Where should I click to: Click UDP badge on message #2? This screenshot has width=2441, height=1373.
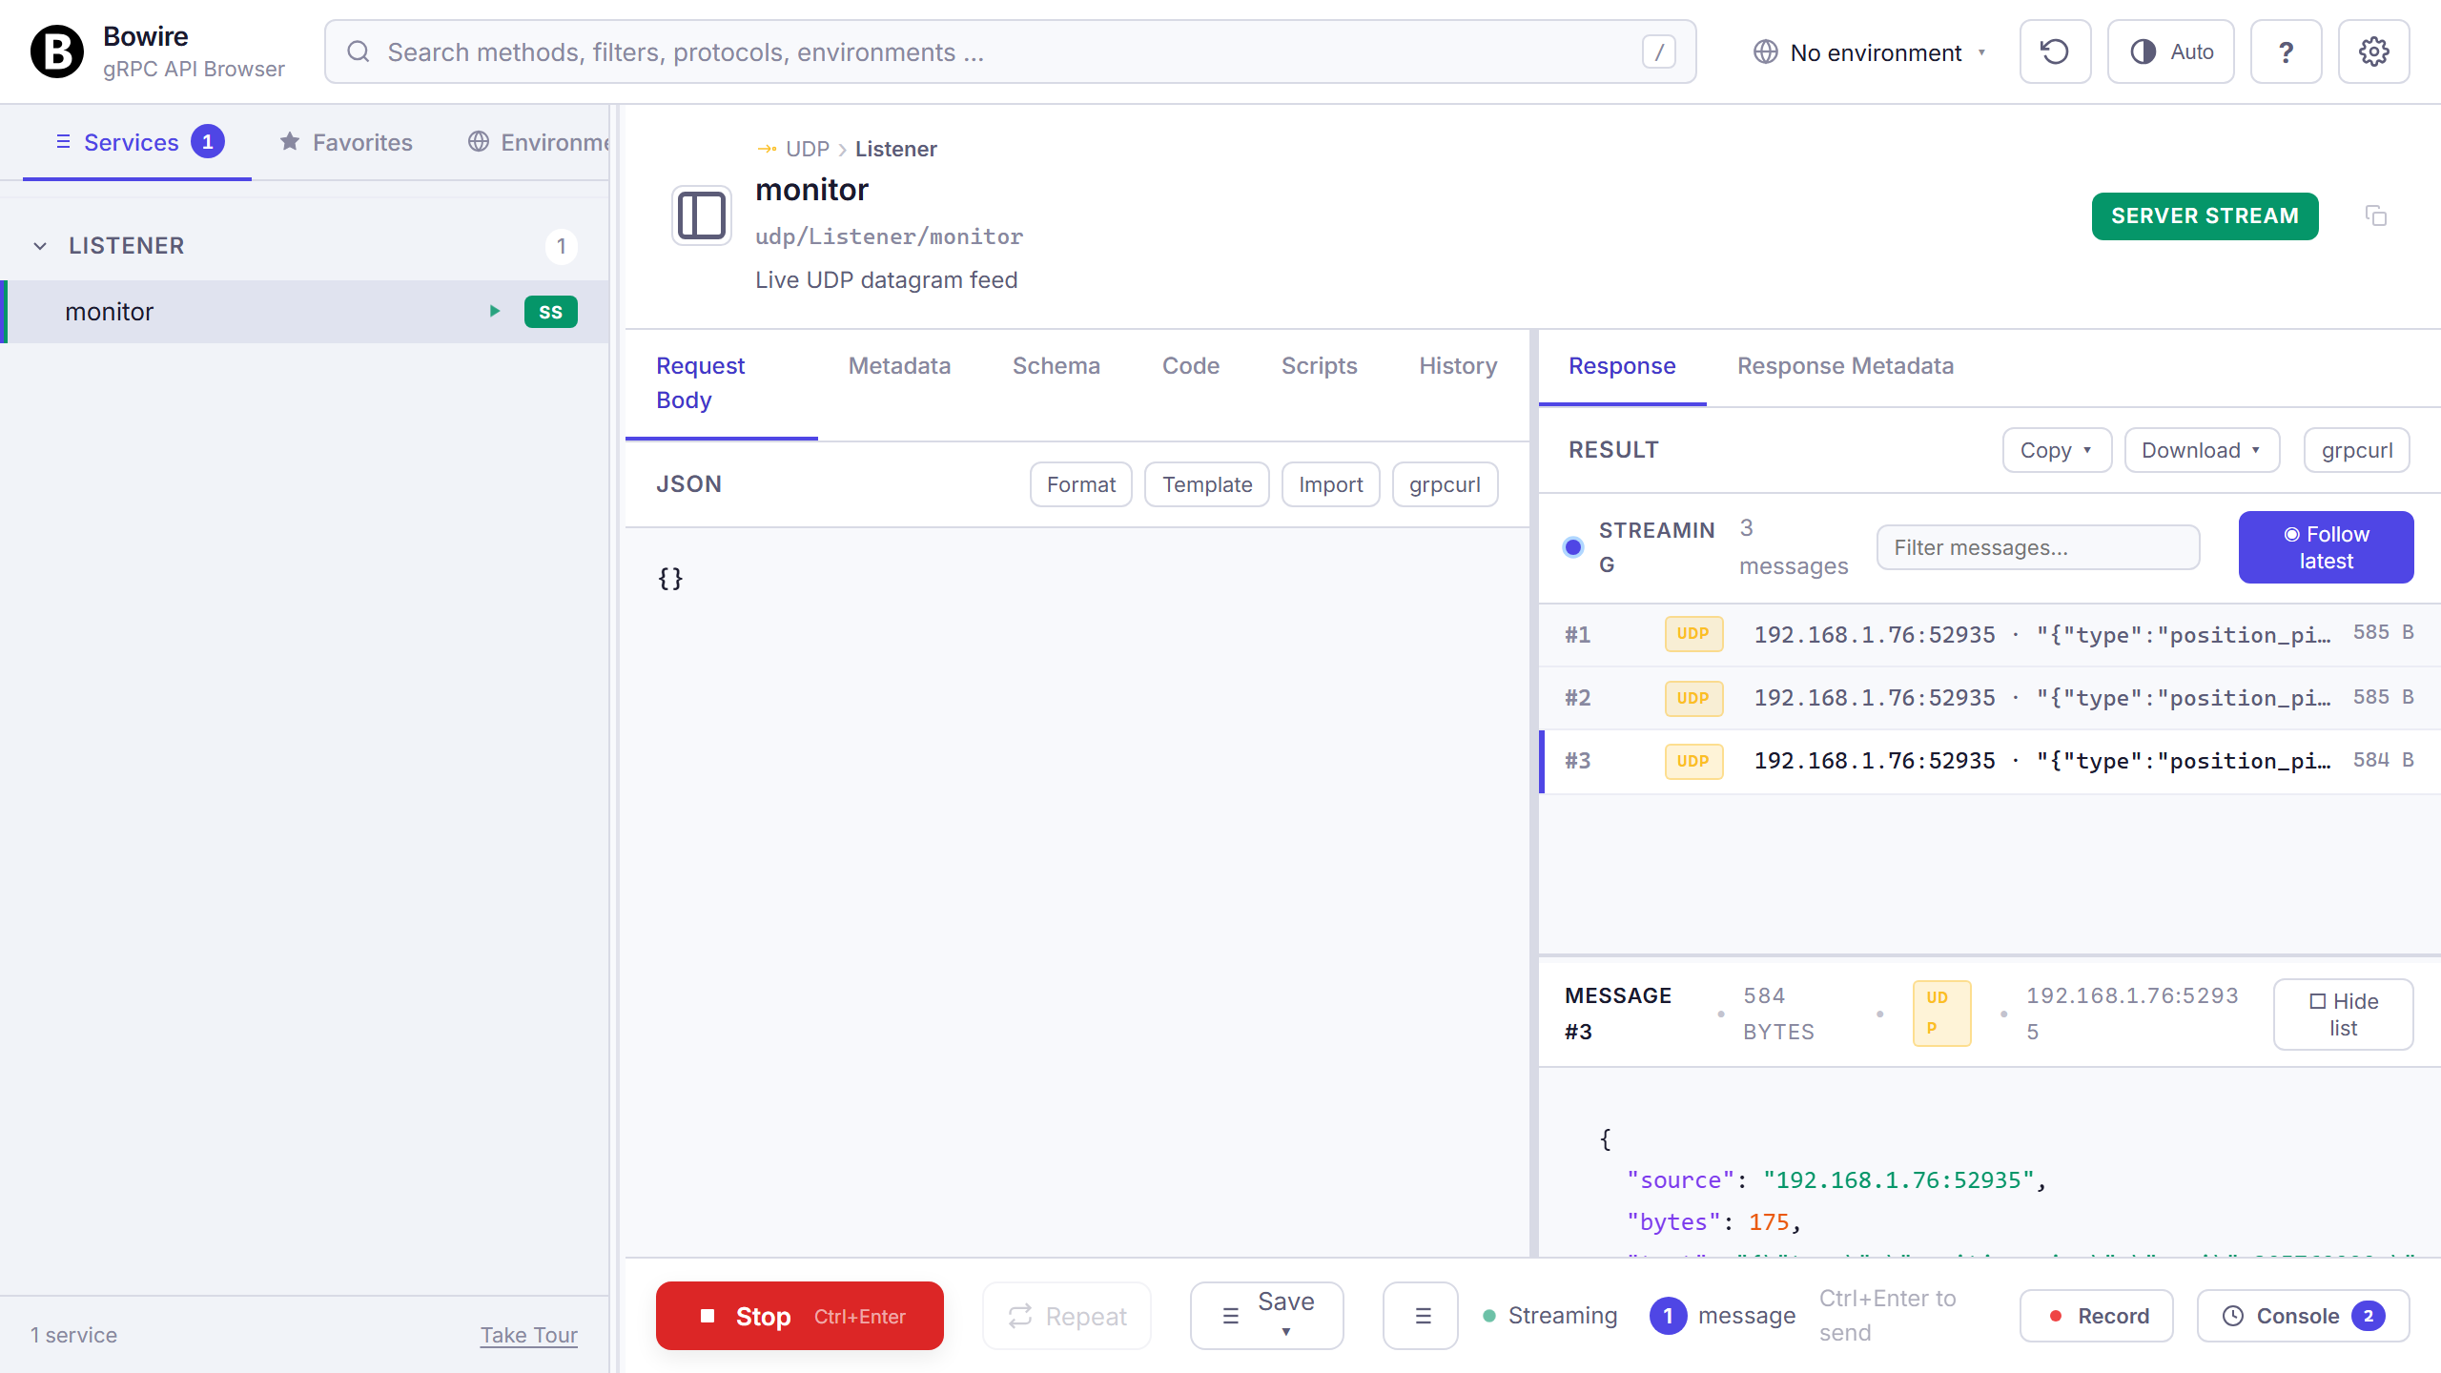[x=1693, y=698]
